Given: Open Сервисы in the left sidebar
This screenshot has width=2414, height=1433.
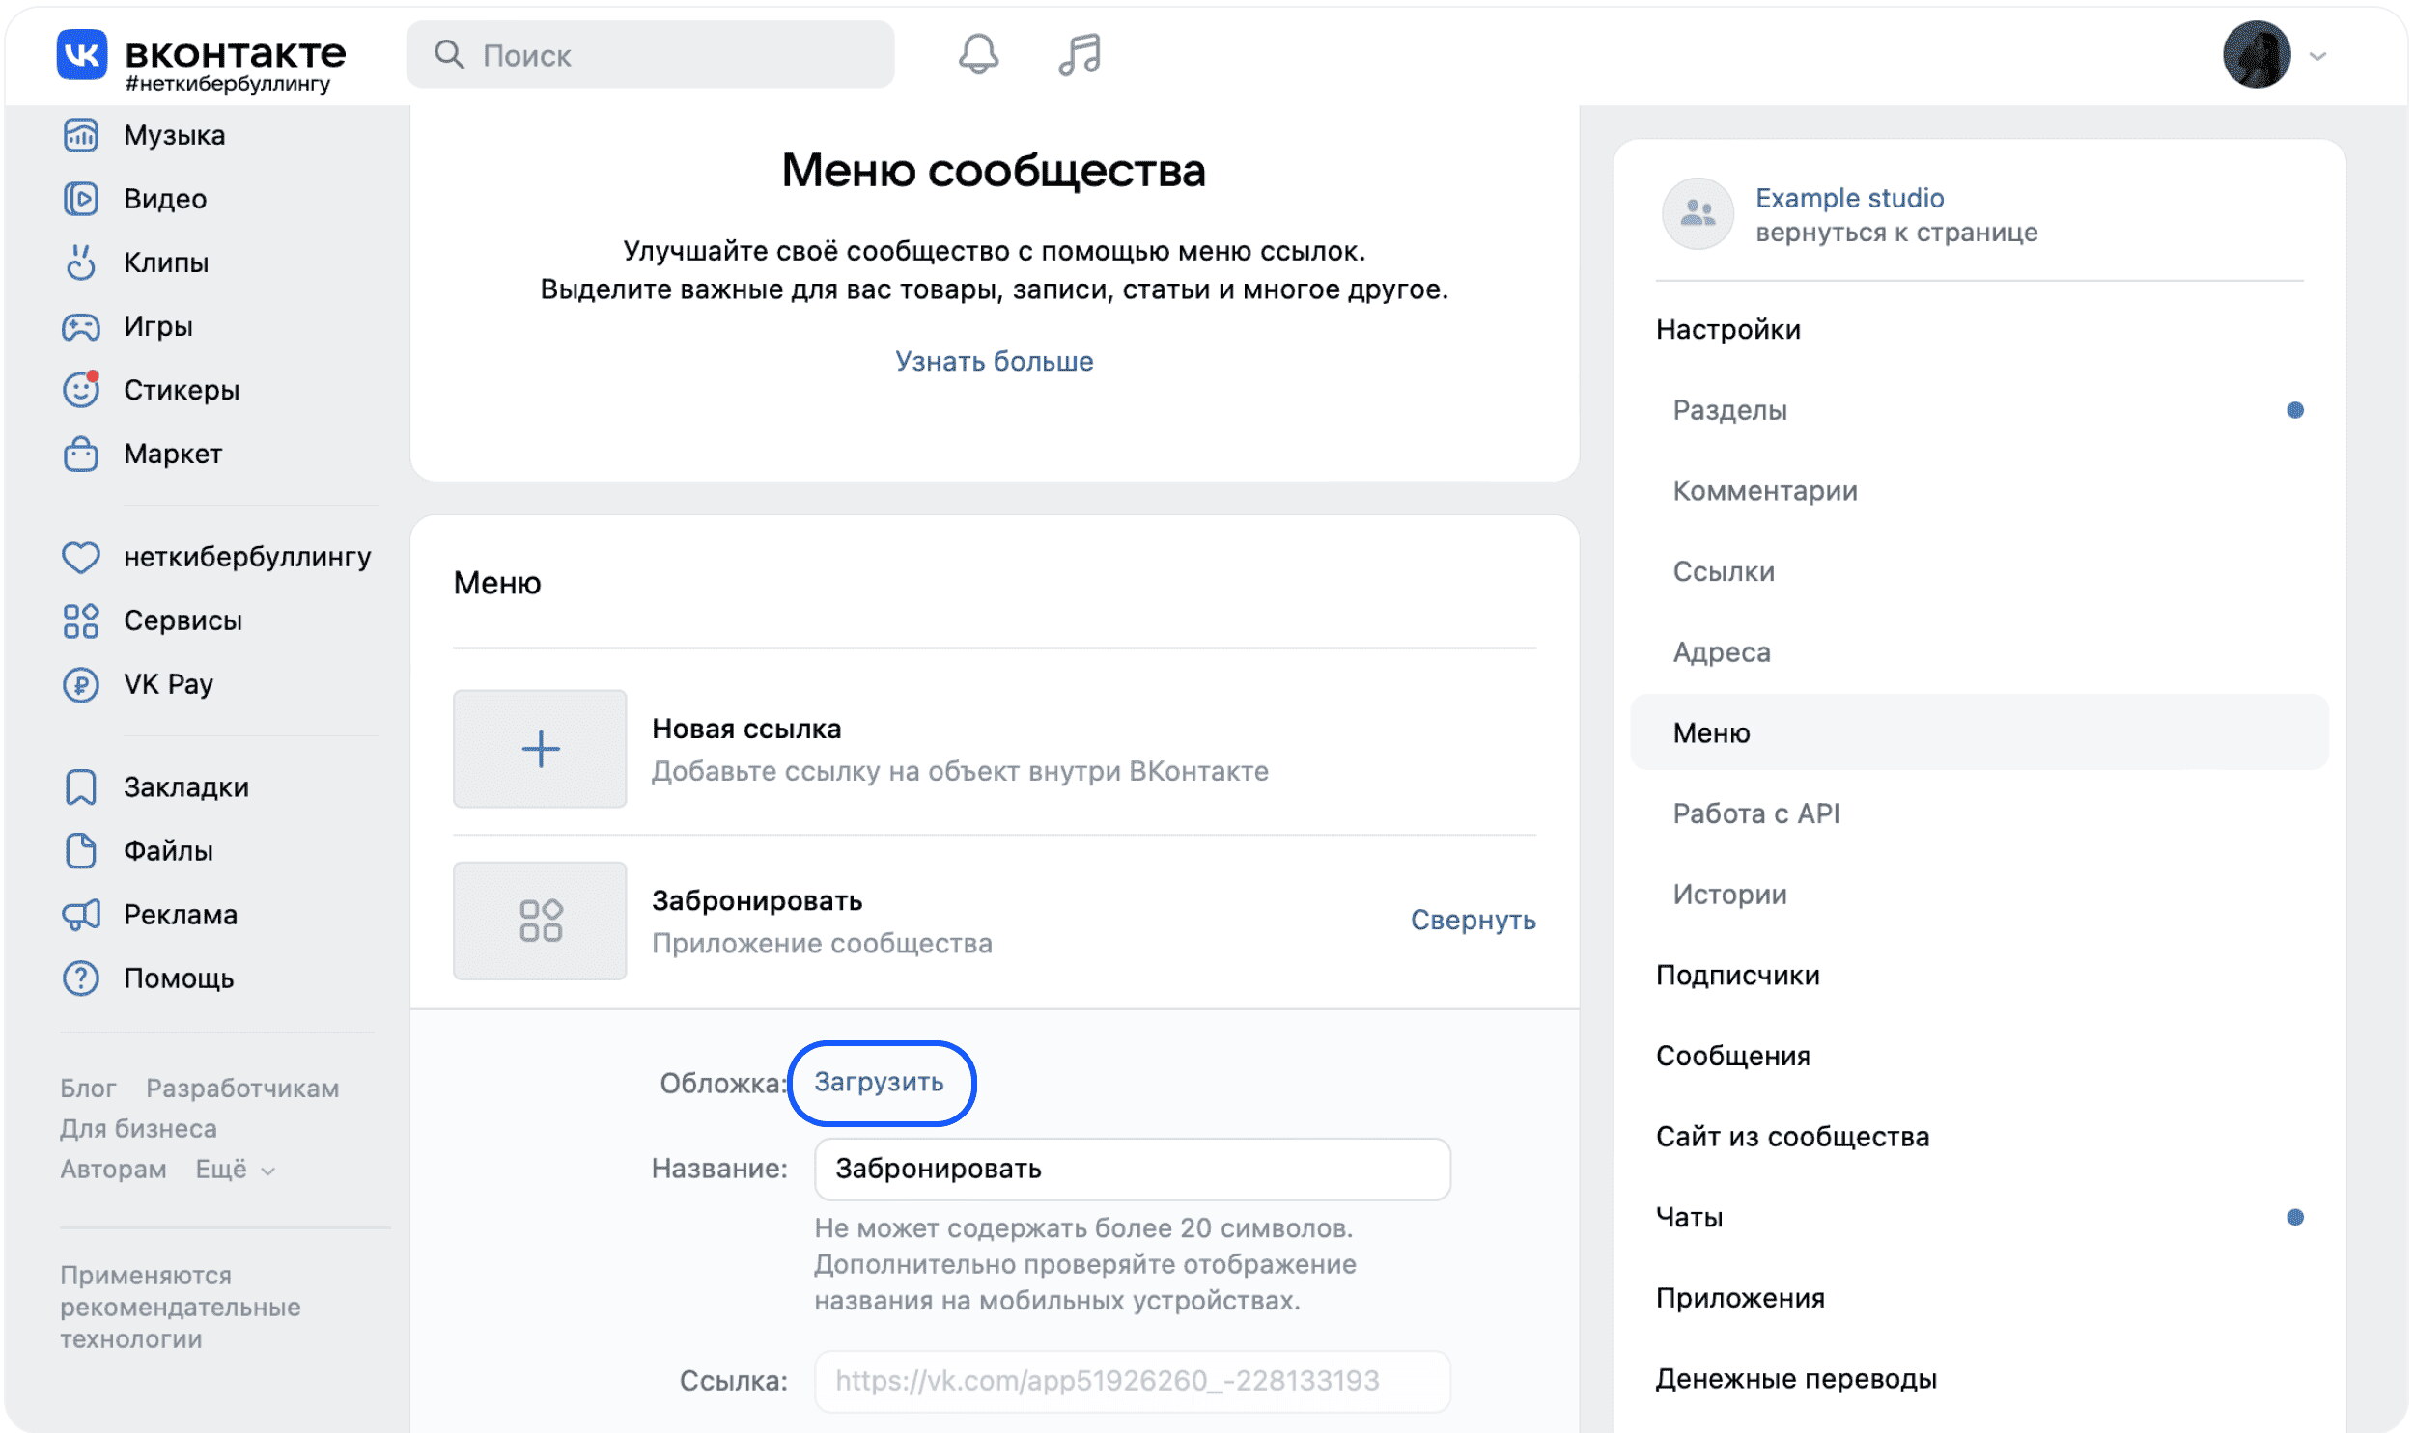Looking at the screenshot, I should [x=182, y=620].
